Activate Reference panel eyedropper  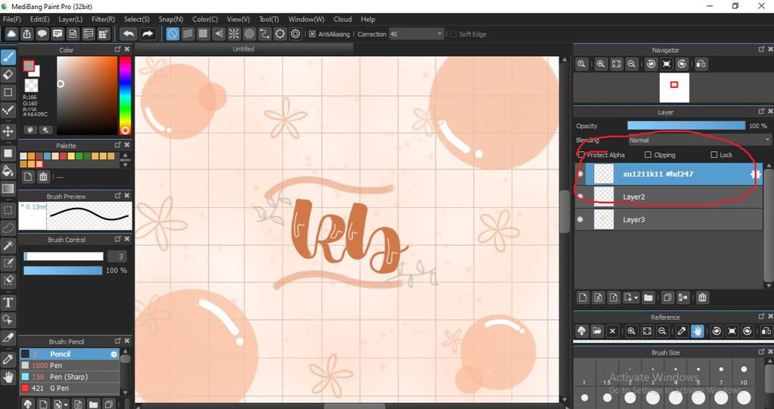[x=682, y=331]
